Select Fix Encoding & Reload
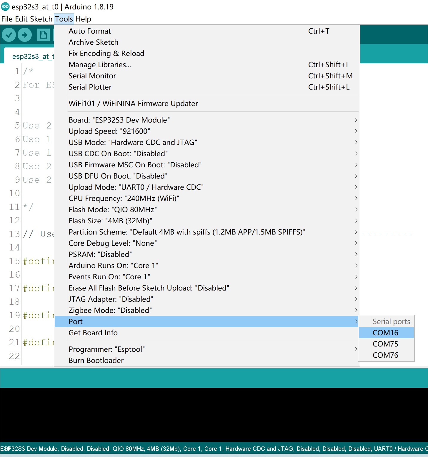 (207, 53)
